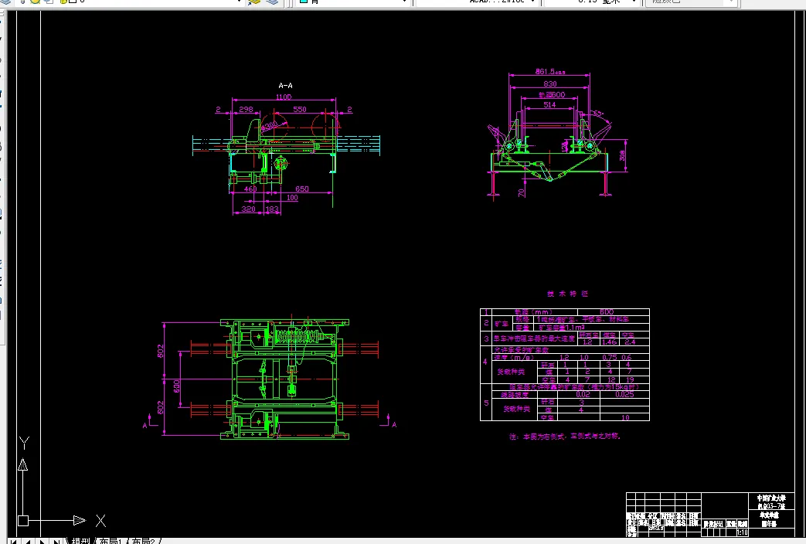Jump to the first layout tab arrow
This screenshot has height=544, width=806.
coord(13,542)
